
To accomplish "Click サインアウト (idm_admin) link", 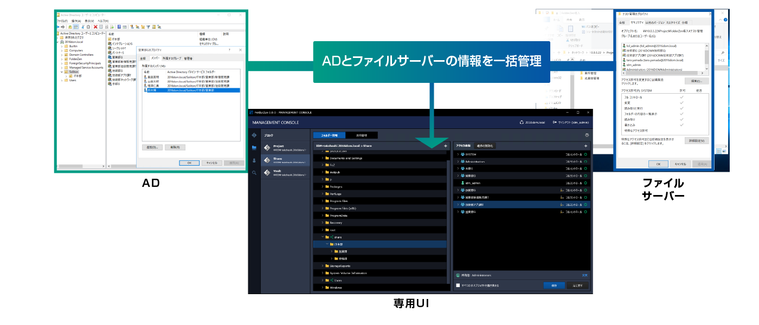I will click(x=570, y=122).
